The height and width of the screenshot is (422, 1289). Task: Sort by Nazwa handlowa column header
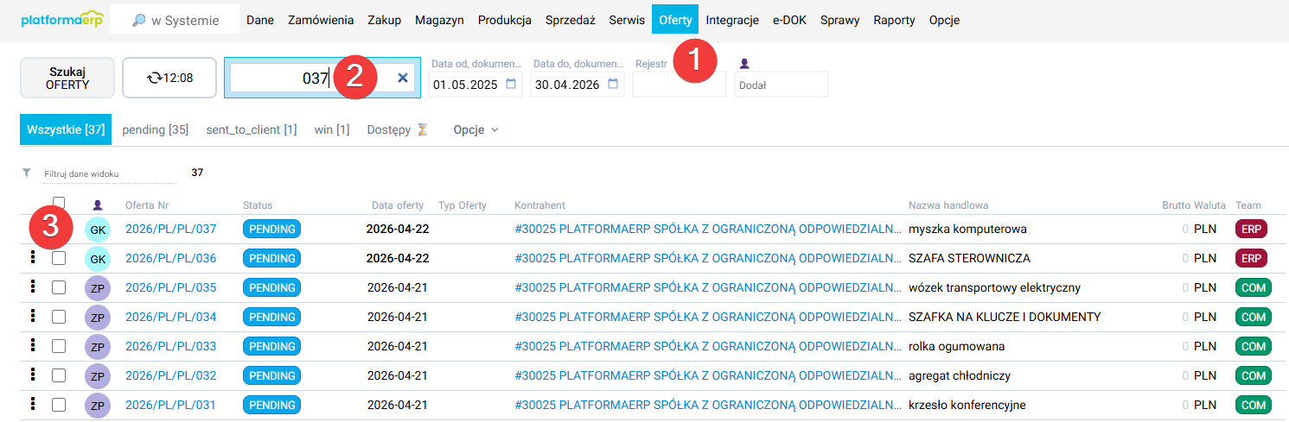click(948, 205)
